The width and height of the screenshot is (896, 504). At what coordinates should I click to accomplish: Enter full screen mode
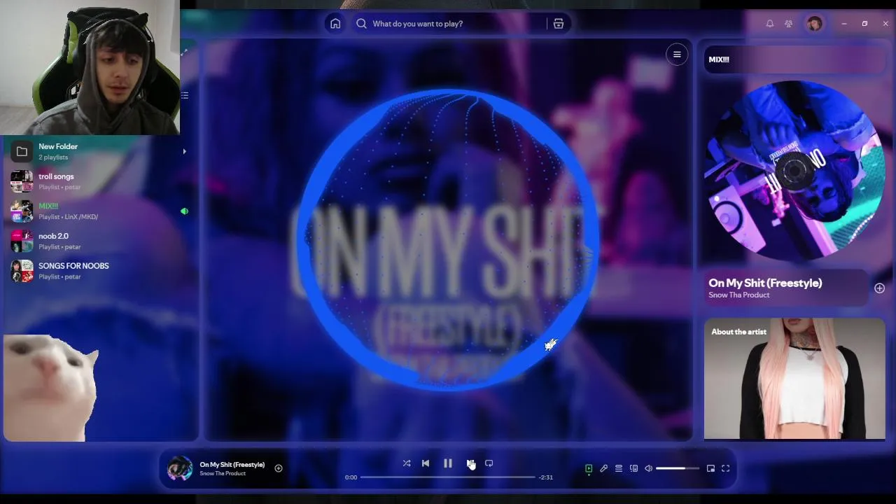[x=726, y=468]
